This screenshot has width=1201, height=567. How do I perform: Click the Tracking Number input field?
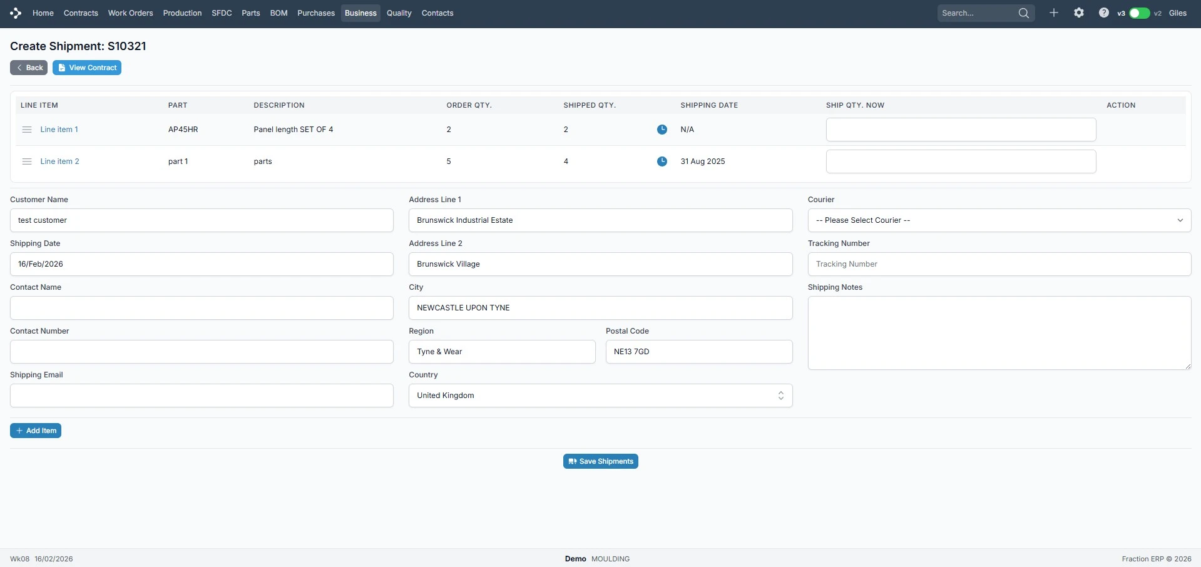(999, 264)
